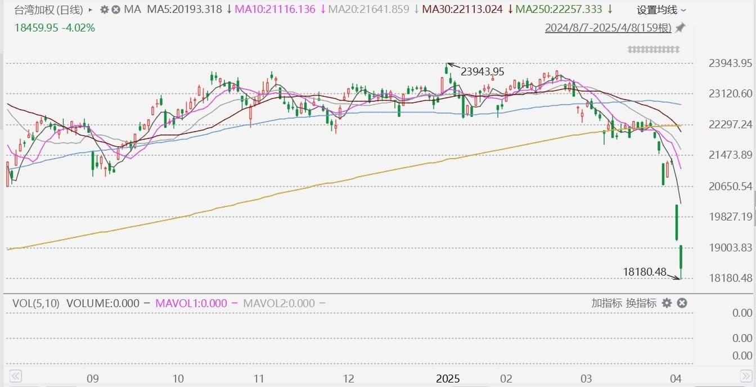Click the pin icon beside date range

(x=680, y=28)
